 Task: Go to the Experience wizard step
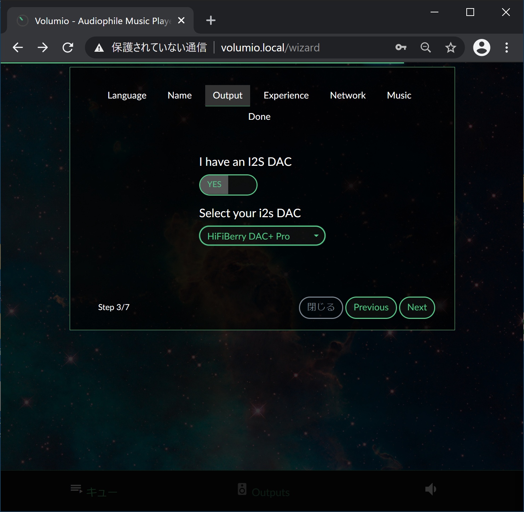click(x=286, y=95)
